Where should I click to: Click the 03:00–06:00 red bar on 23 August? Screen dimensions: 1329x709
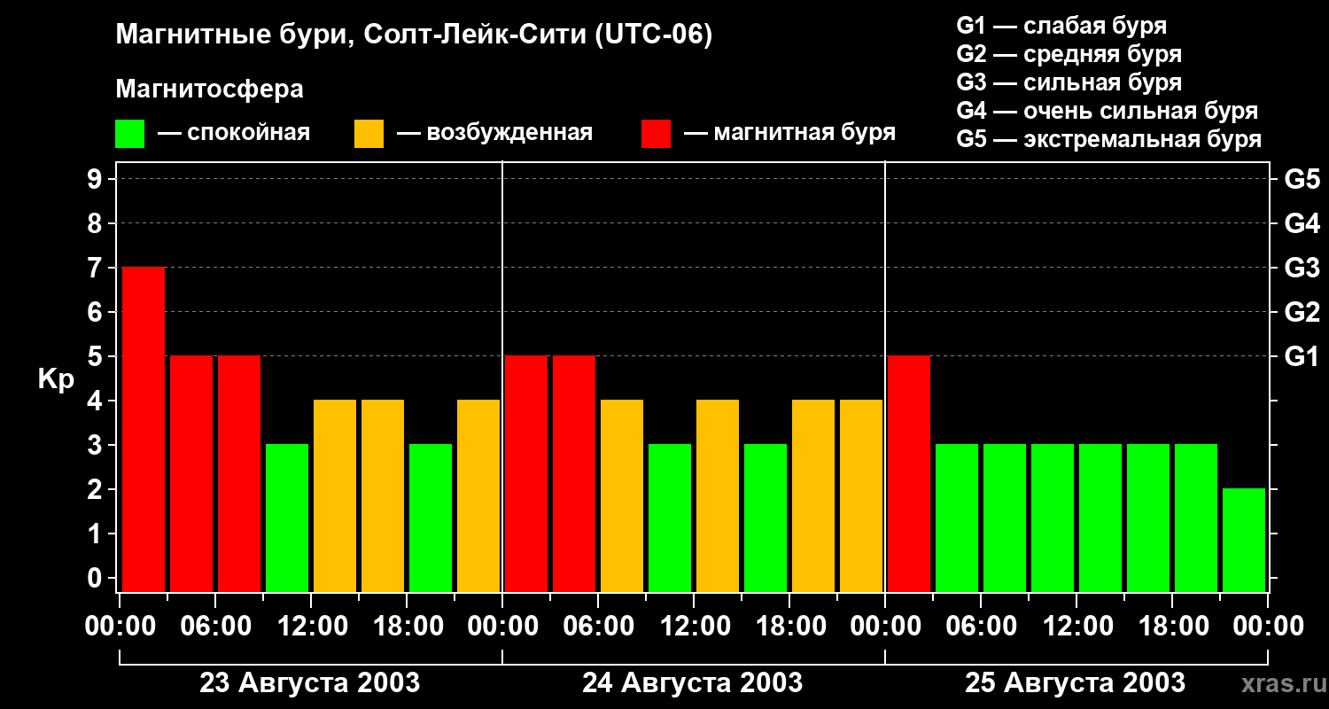[x=191, y=473]
